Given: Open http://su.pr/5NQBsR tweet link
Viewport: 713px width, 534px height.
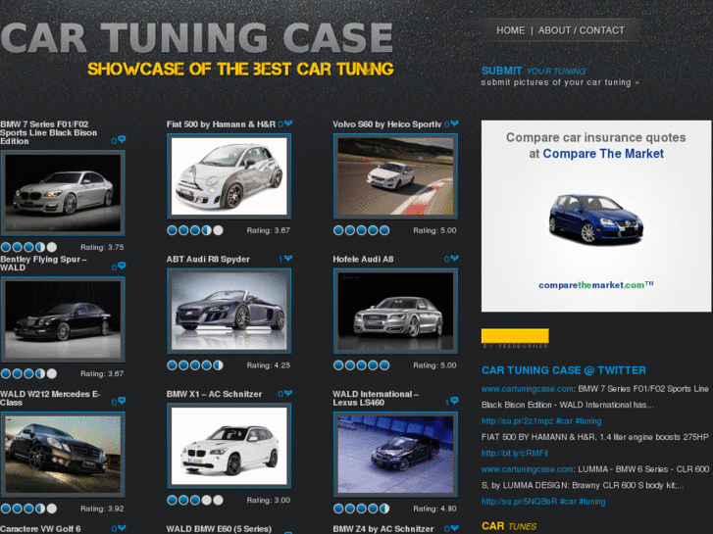Looking at the screenshot, I should pos(519,502).
